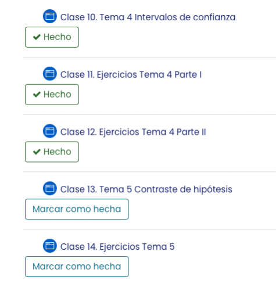The height and width of the screenshot is (284, 276).
Task: Click the page icon beside Clase 12
Action: tap(50, 131)
